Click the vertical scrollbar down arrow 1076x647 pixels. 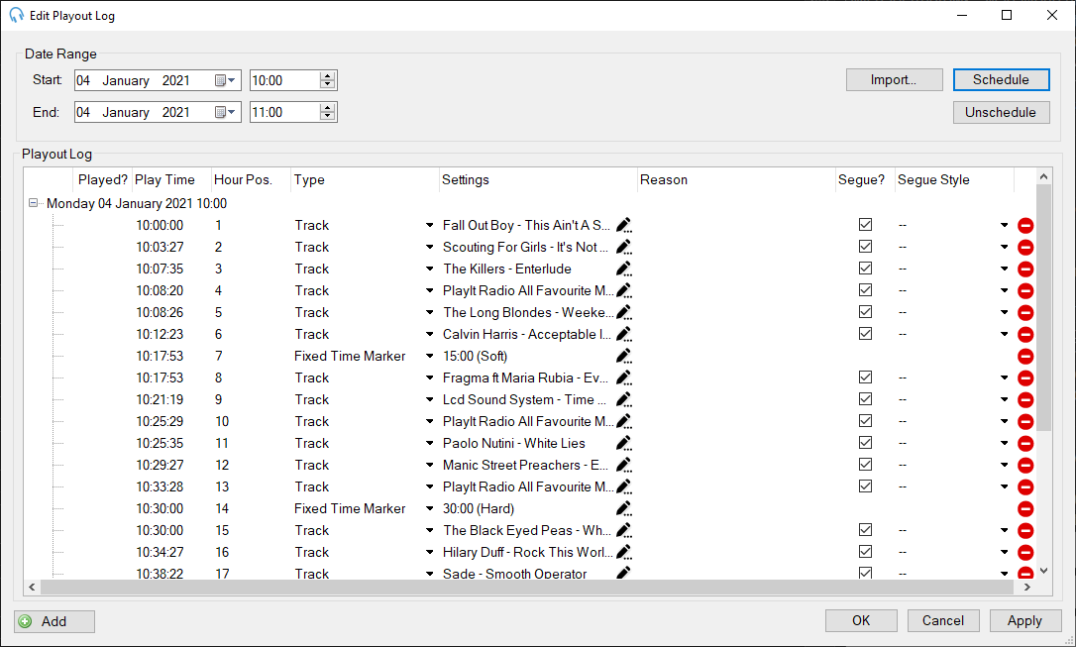(1043, 571)
